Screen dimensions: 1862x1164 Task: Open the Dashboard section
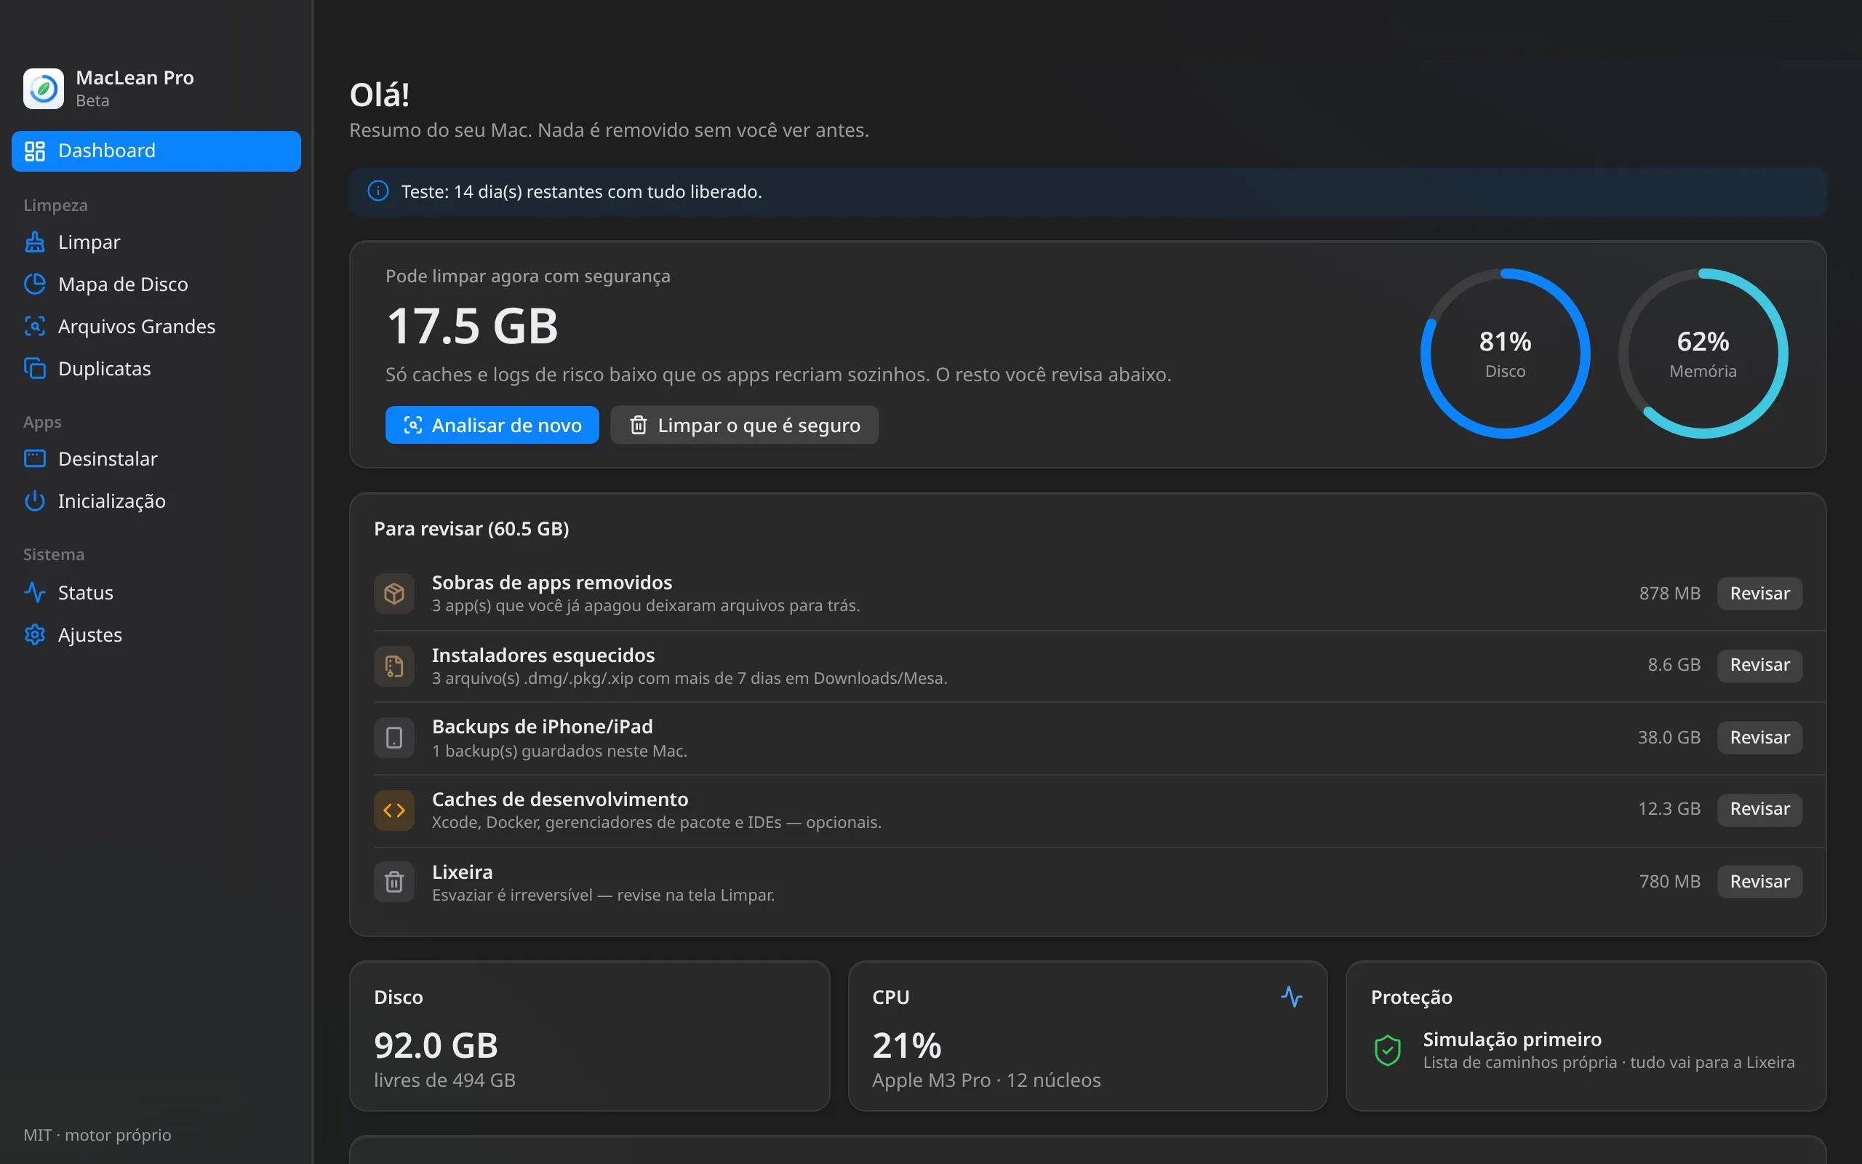[x=156, y=151]
